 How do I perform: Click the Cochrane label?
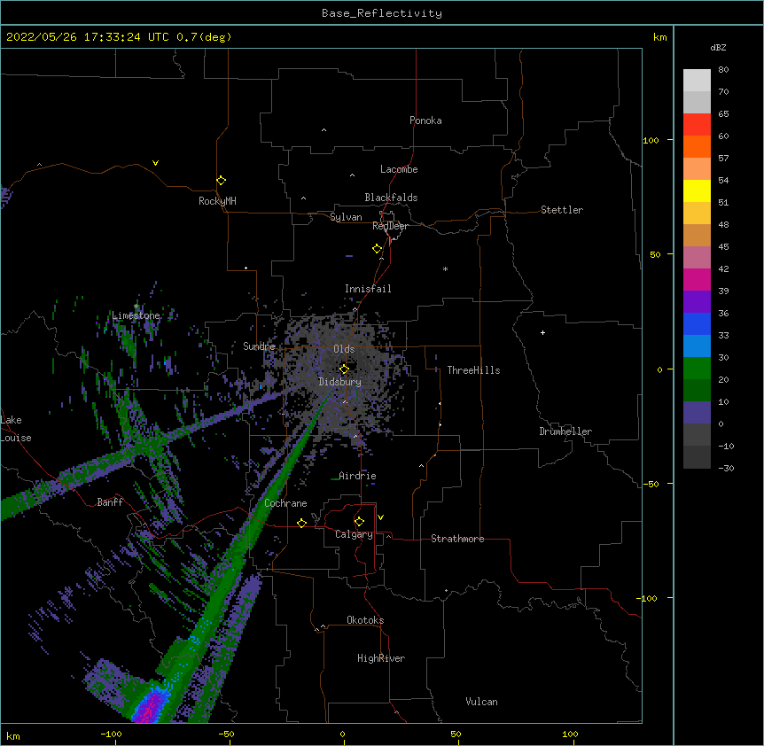285,503
